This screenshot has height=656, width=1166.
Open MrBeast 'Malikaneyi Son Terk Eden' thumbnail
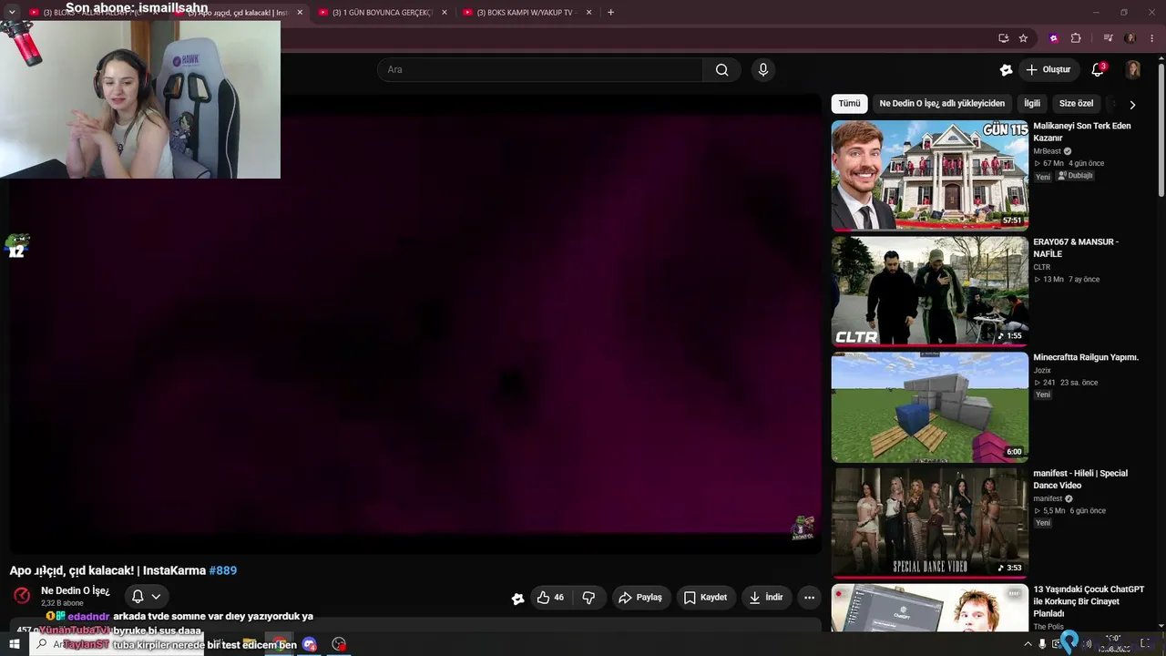[930, 175]
